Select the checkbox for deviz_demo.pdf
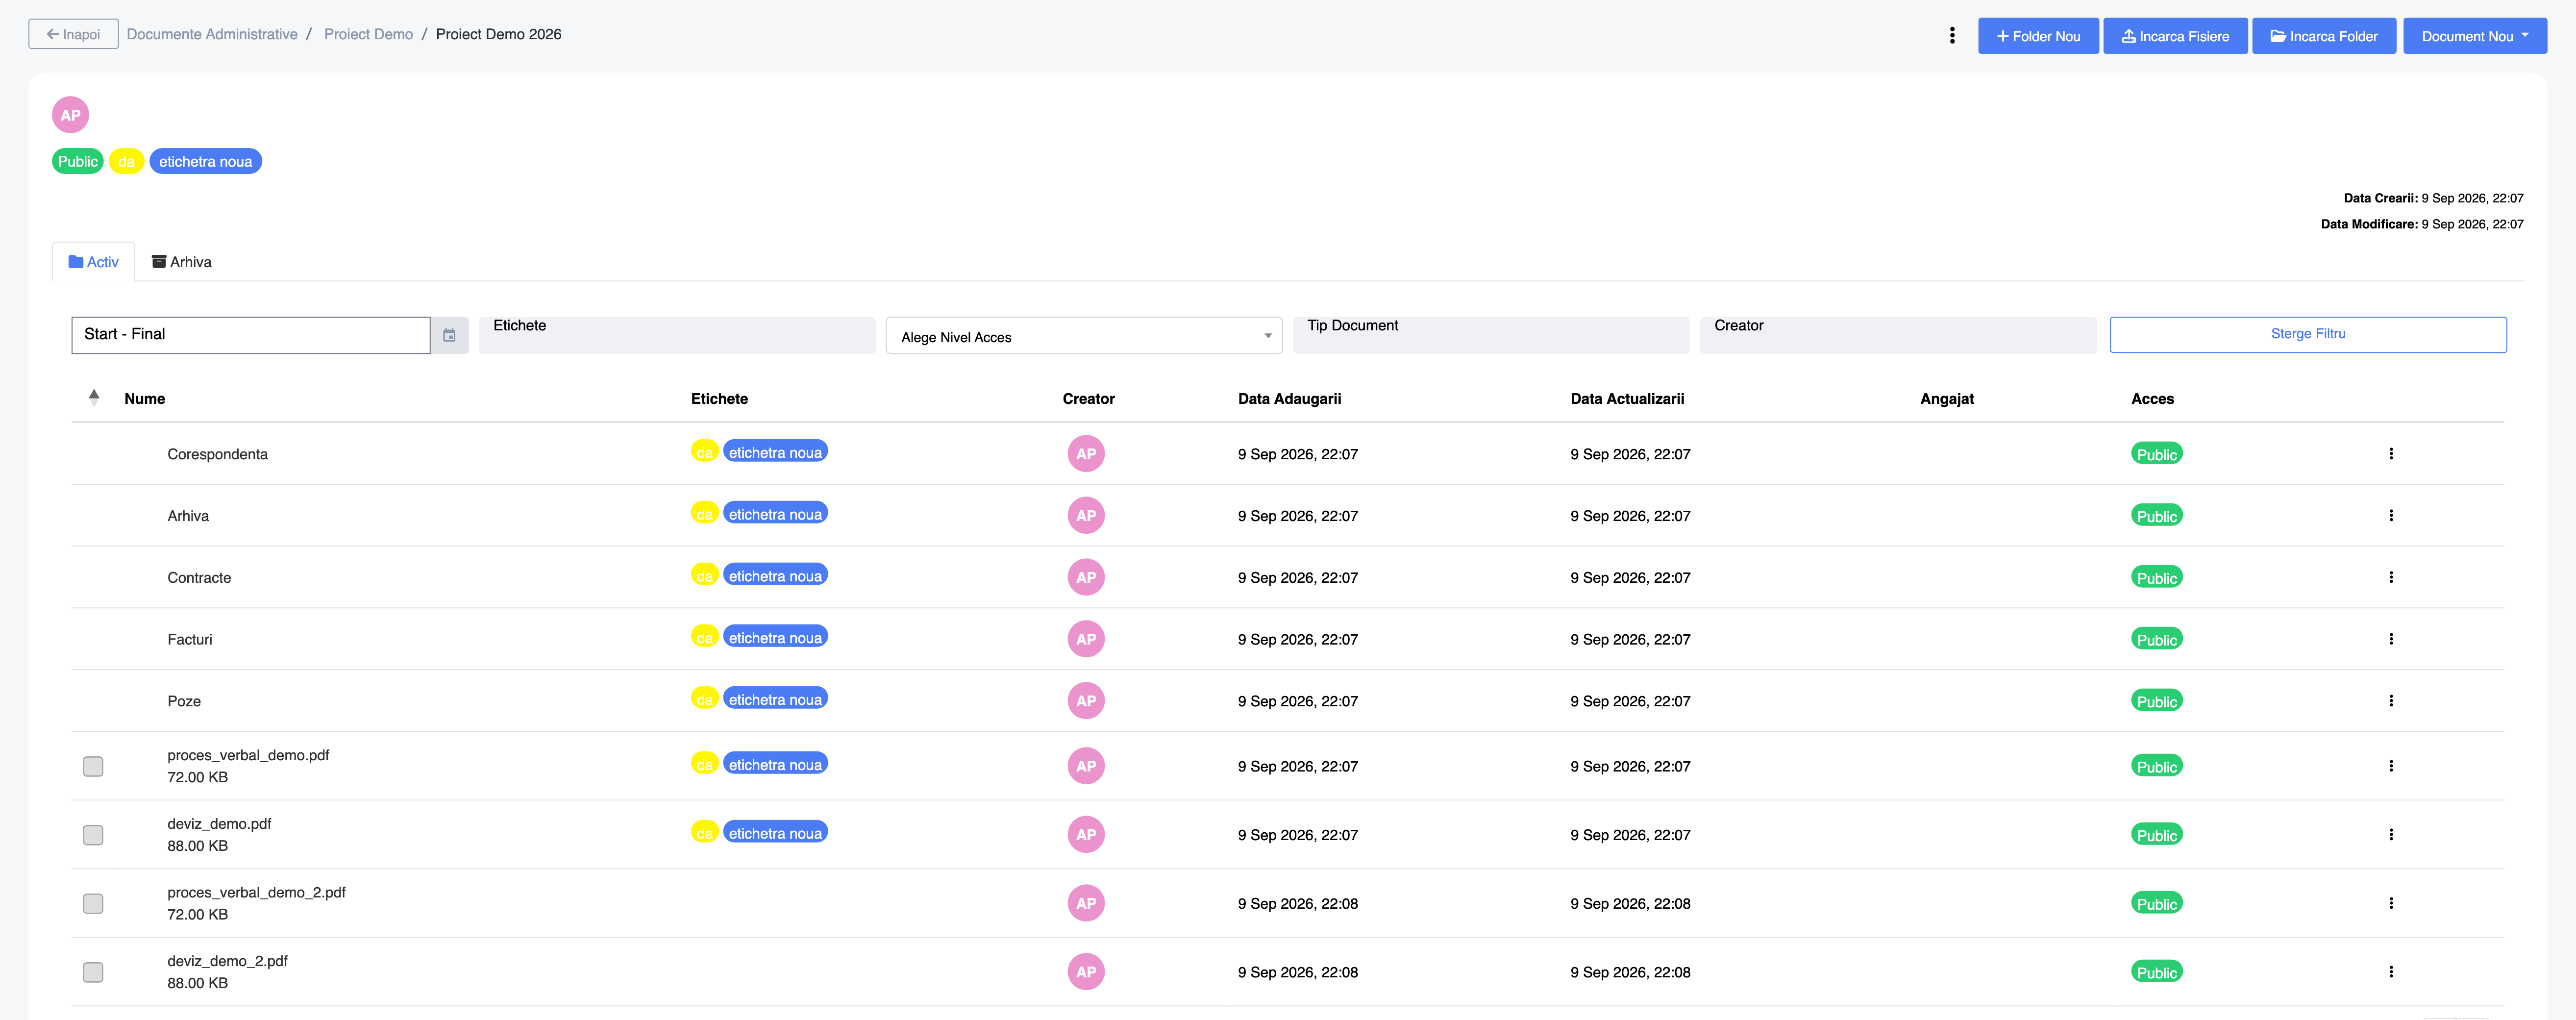The width and height of the screenshot is (2576, 1020). [x=93, y=835]
